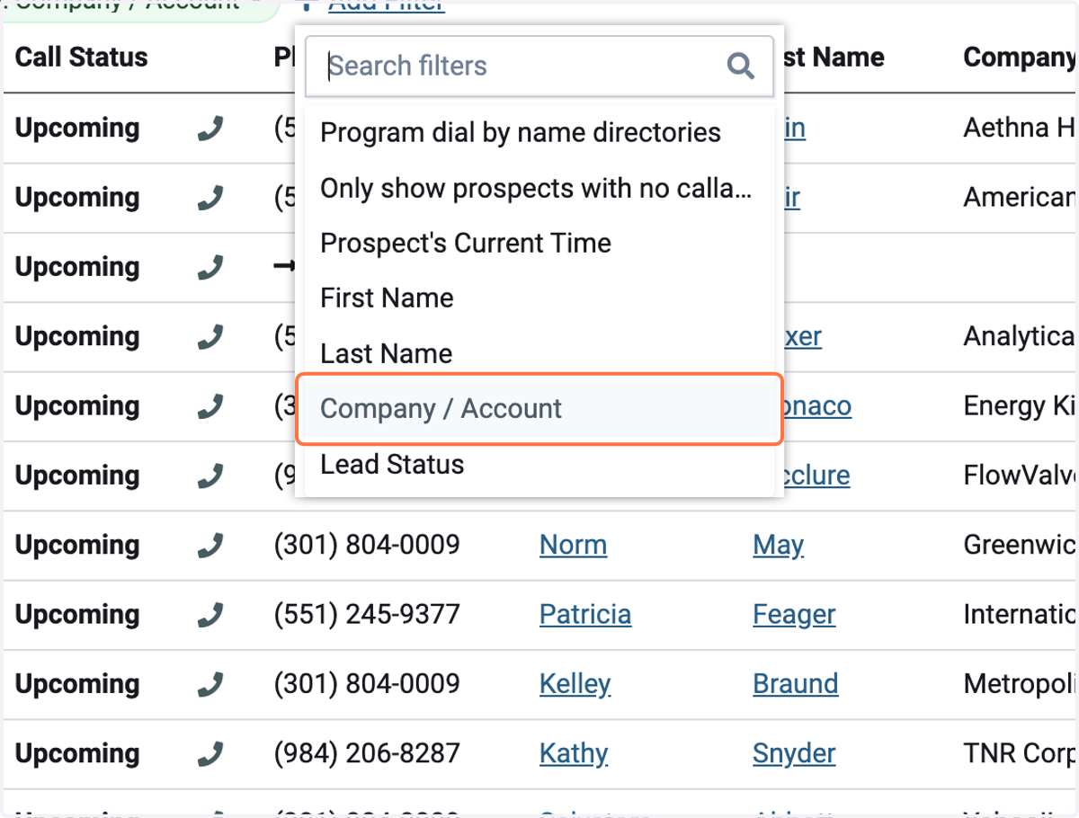Open Norm first name link
Image resolution: width=1079 pixels, height=818 pixels.
(x=573, y=545)
